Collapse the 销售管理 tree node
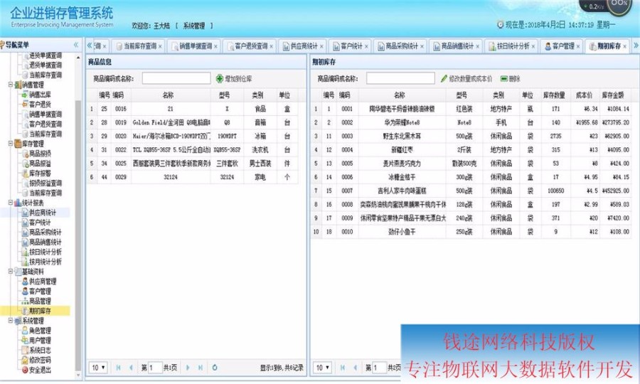 [x=11, y=85]
